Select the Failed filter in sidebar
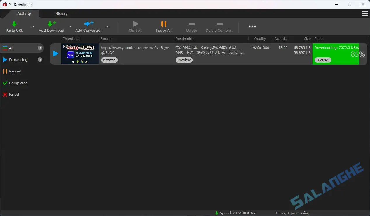The width and height of the screenshot is (370, 216). tap(13, 94)
